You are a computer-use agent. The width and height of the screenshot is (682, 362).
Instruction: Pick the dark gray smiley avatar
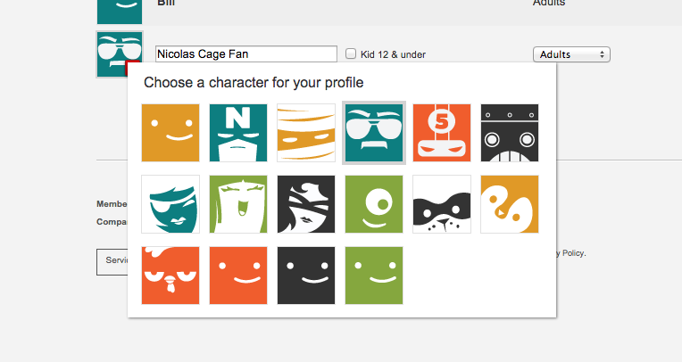[306, 276]
